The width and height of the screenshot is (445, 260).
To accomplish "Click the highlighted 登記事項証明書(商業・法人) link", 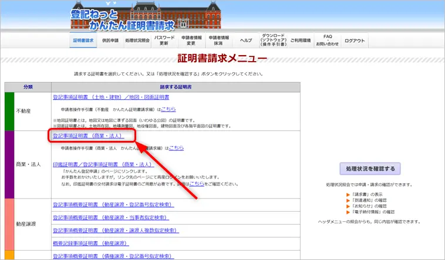I will pyautogui.click(x=88, y=136).
